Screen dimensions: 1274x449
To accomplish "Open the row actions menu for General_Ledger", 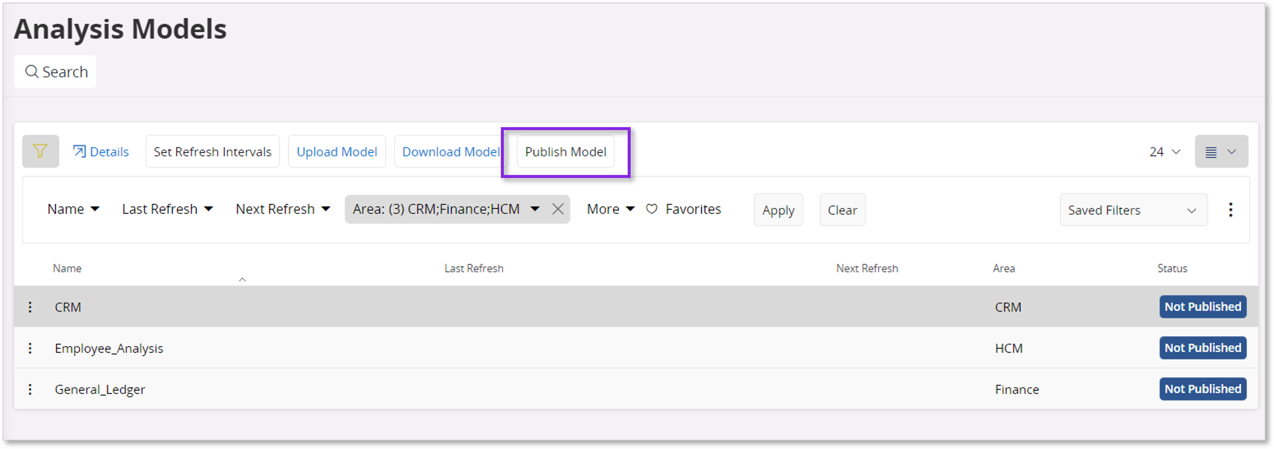I will pos(30,389).
